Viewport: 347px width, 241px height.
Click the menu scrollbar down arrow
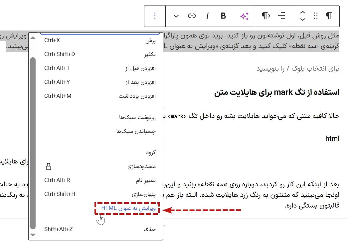pyautogui.click(x=33, y=235)
